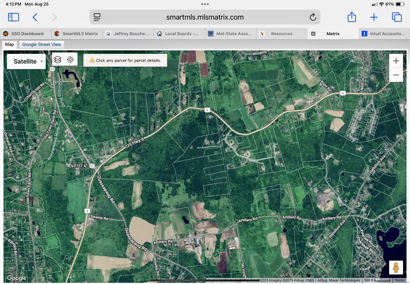The image size is (410, 284).
Task: Expand the Satellite map type dropdown
Action: tap(26, 61)
